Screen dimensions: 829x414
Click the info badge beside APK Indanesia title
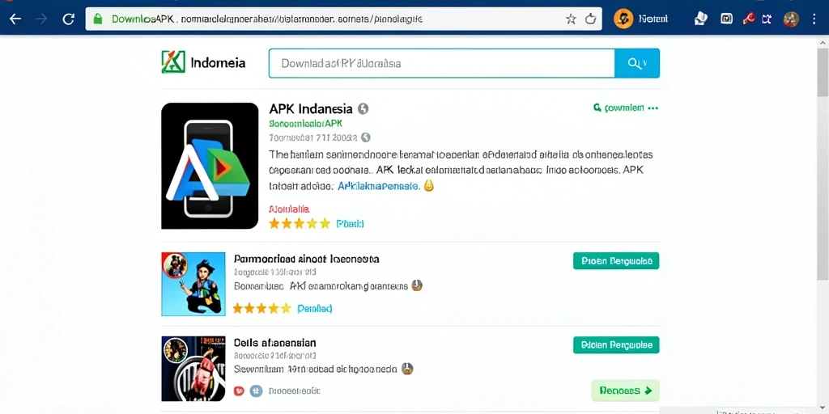(x=363, y=109)
